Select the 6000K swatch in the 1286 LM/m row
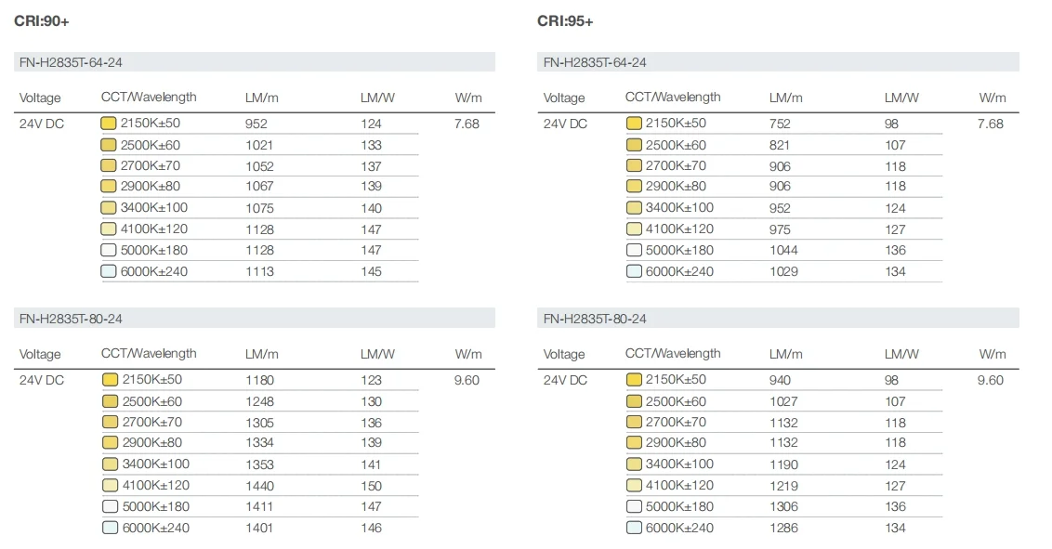This screenshot has height=549, width=1052. click(x=634, y=528)
